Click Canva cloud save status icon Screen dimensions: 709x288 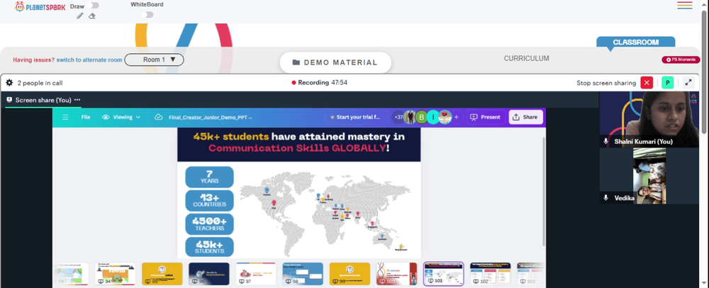(158, 117)
